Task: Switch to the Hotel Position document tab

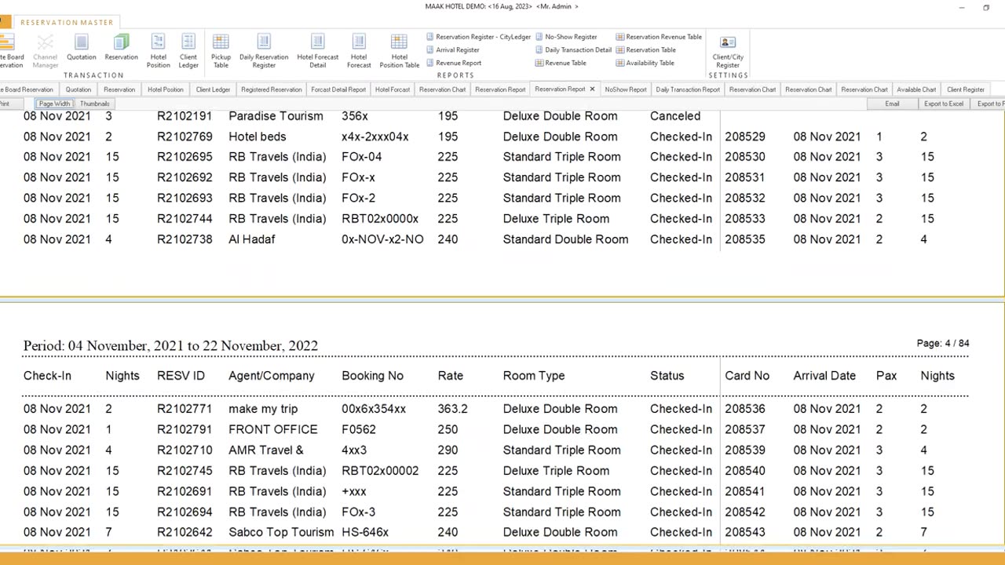Action: pyautogui.click(x=165, y=89)
